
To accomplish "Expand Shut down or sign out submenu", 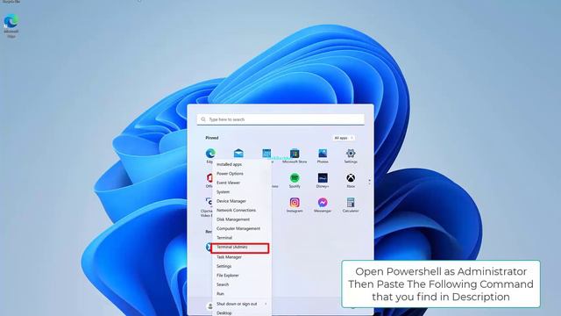I will pos(242,304).
